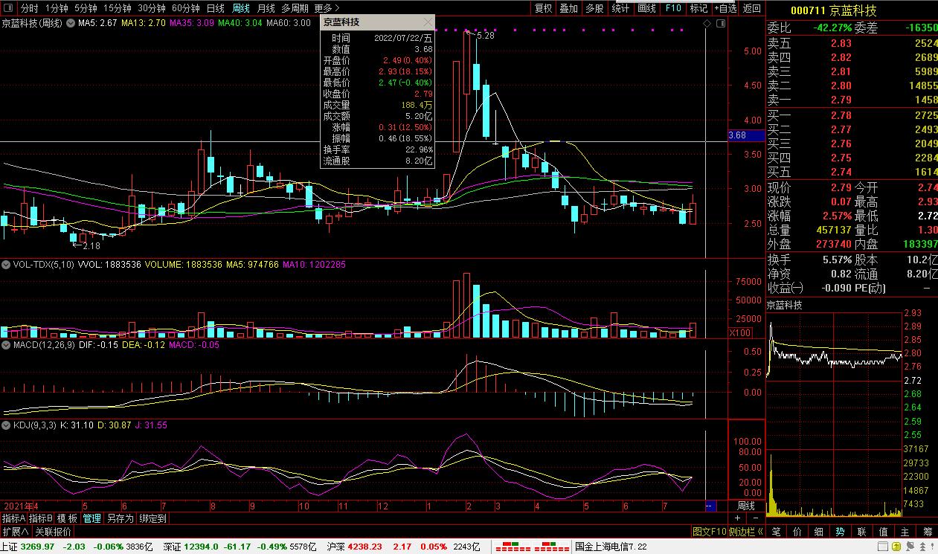Click 周线 period label below price axis
Viewport: 938px width, 554px height.
(745, 506)
